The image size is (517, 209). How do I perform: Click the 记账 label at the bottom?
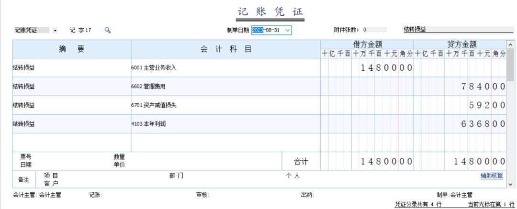point(96,195)
